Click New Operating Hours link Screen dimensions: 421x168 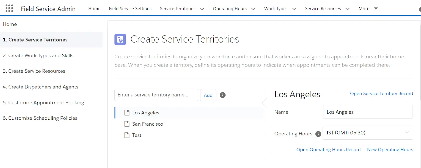pyautogui.click(x=390, y=150)
